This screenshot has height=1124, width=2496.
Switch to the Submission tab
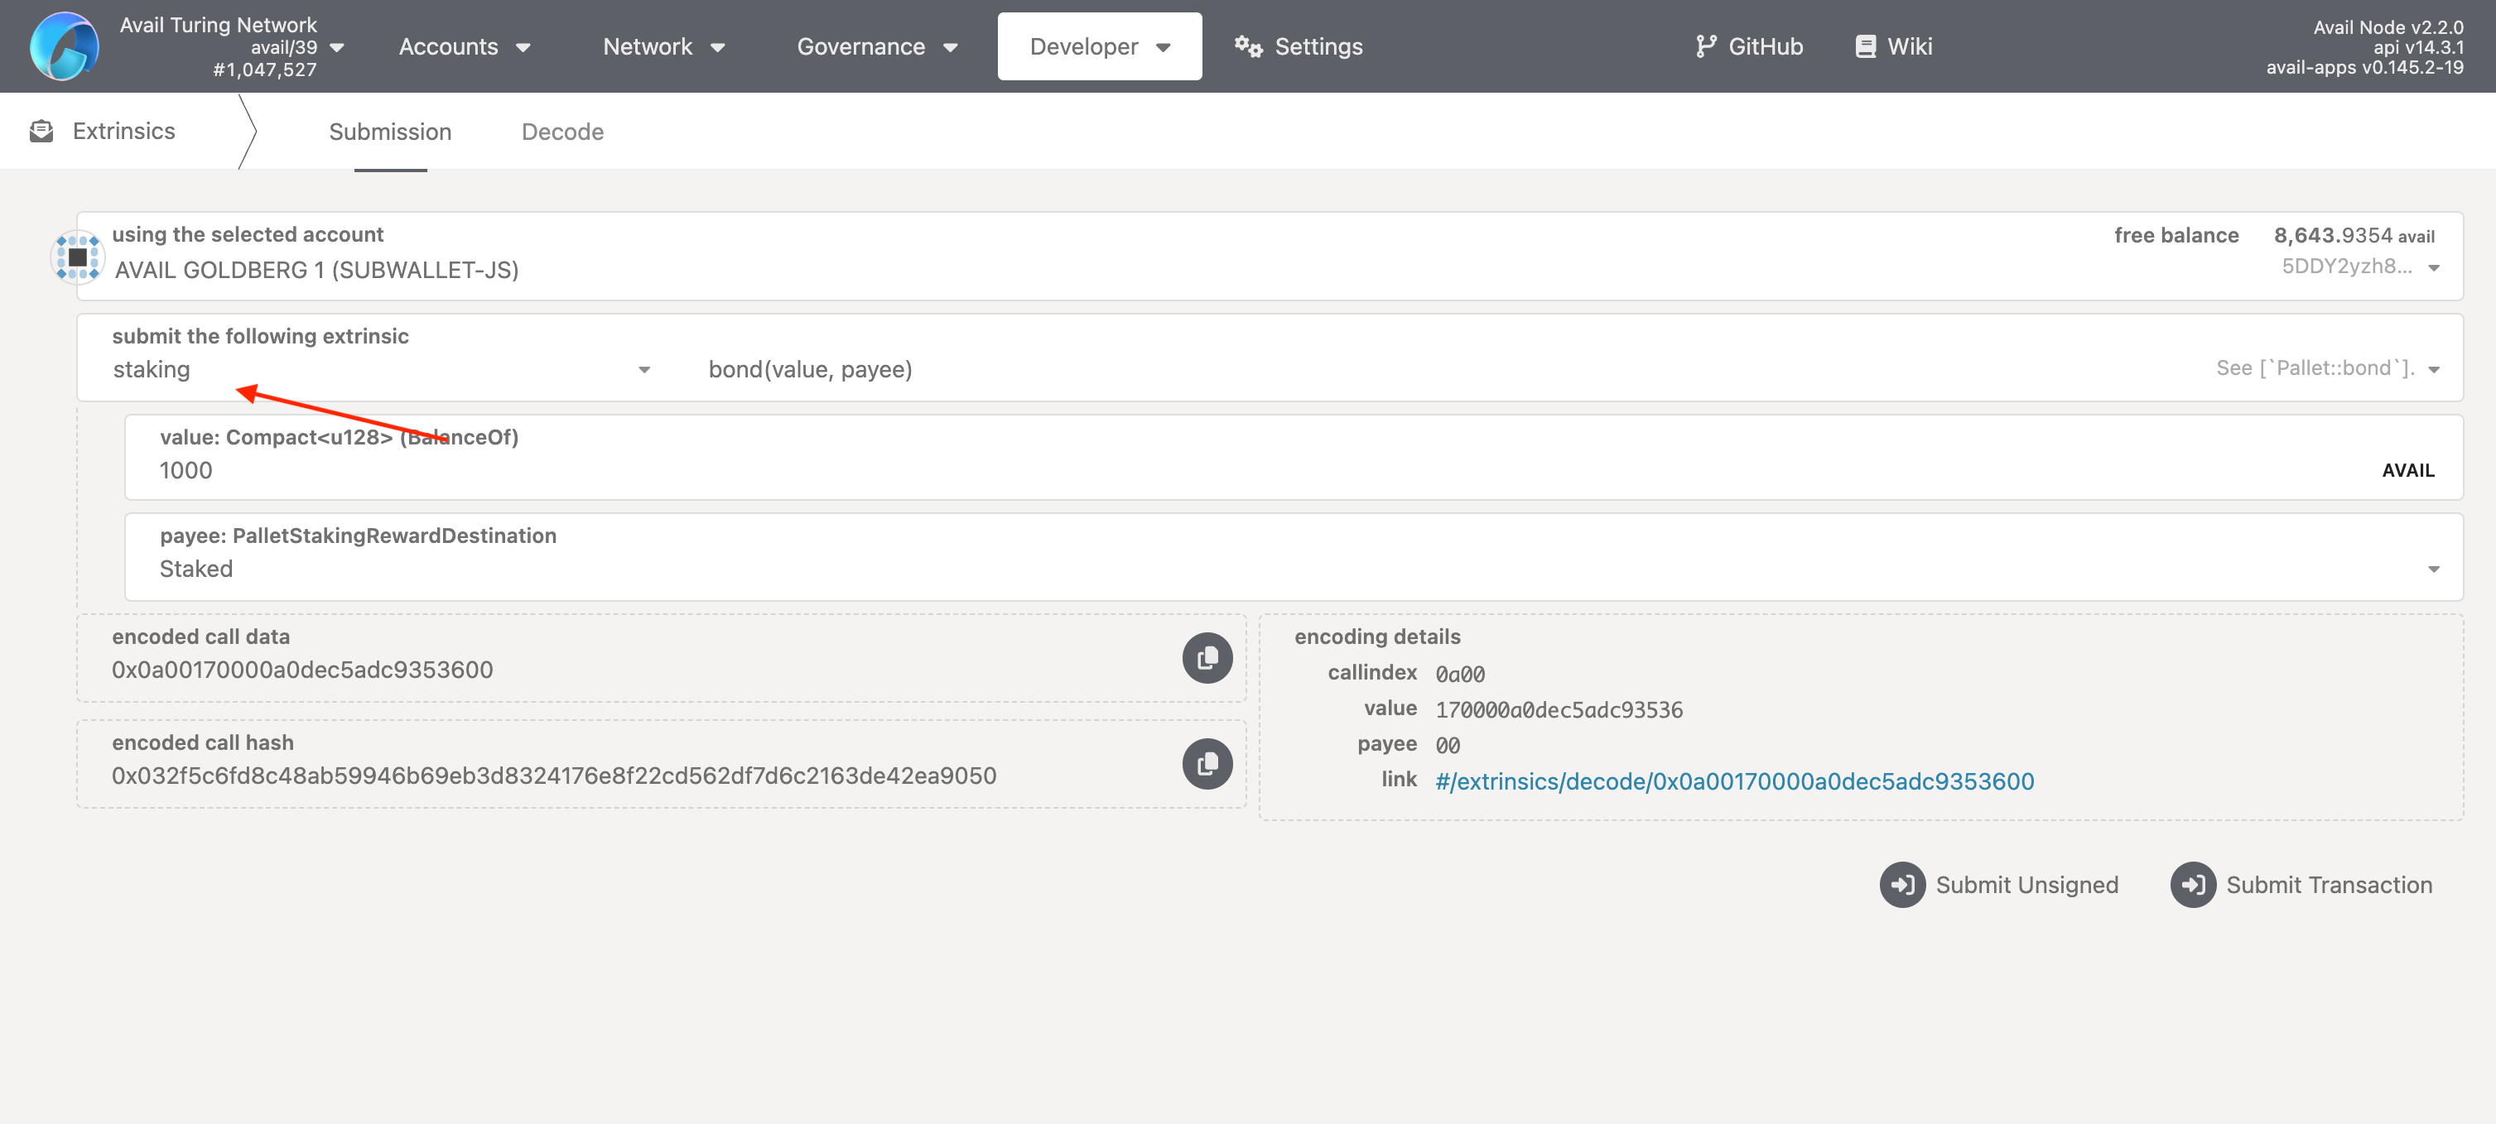390,131
